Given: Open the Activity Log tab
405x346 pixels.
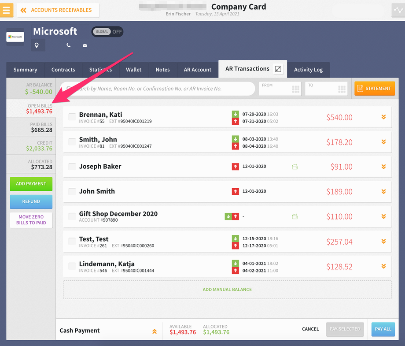Looking at the screenshot, I should pos(309,70).
